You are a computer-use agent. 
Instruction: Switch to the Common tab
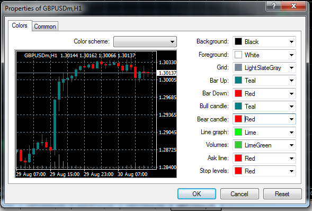pyautogui.click(x=45, y=27)
